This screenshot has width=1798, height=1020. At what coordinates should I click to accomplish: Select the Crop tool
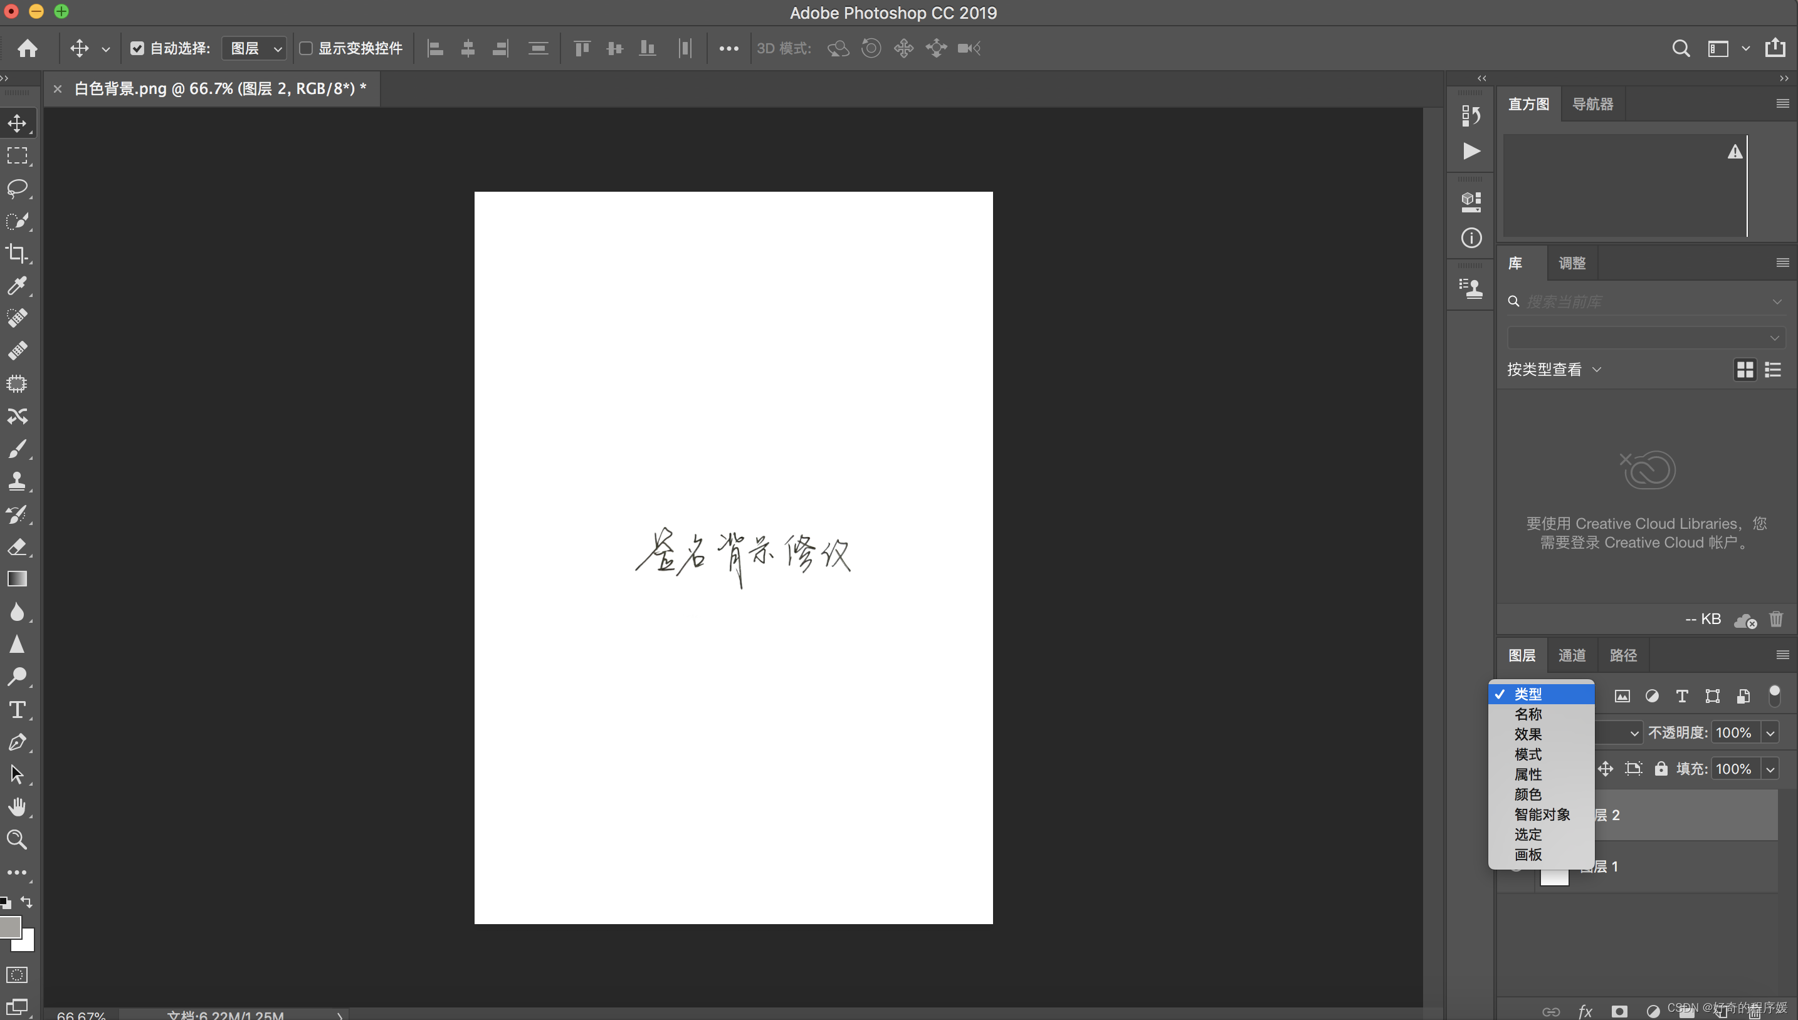pos(17,253)
